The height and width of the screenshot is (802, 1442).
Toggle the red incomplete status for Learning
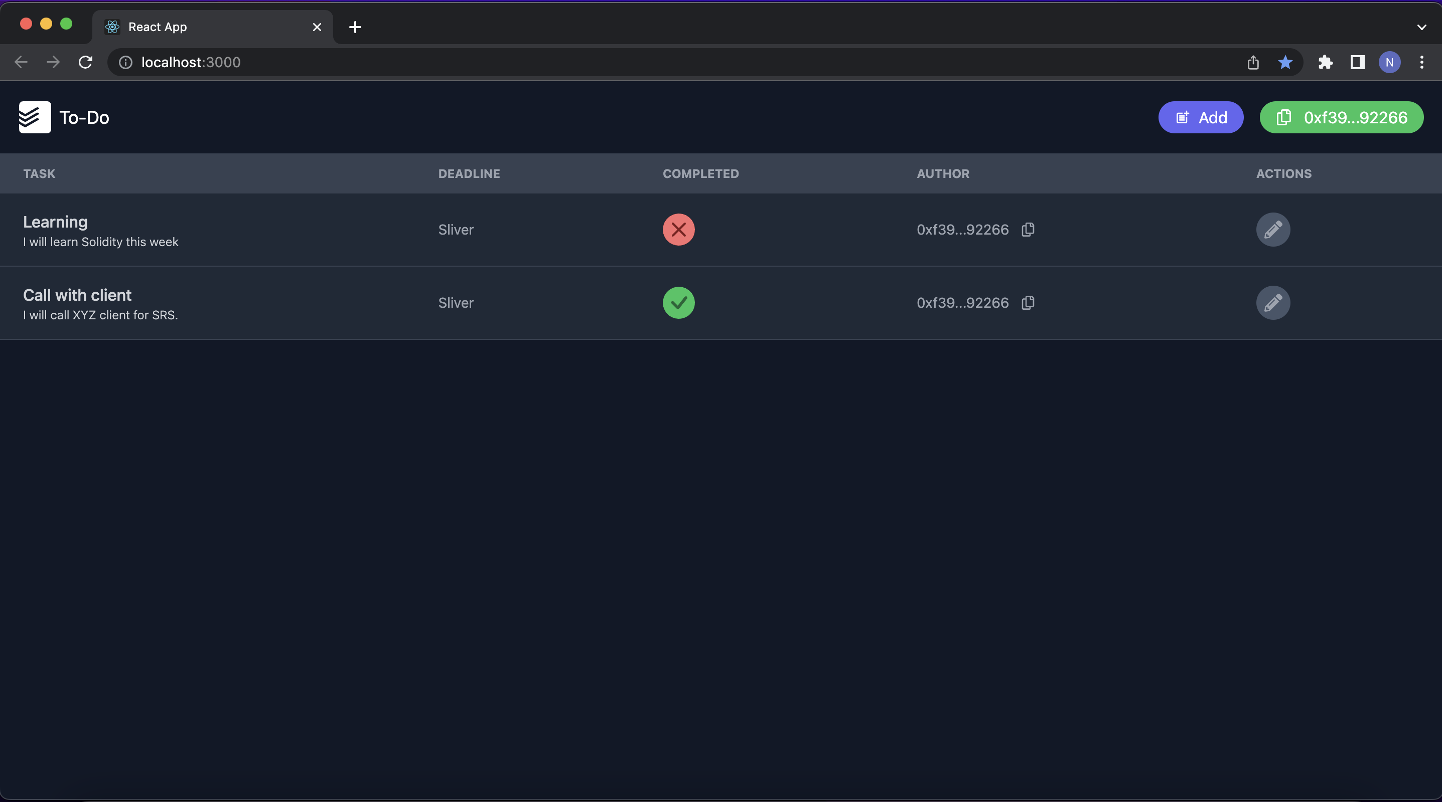click(678, 229)
